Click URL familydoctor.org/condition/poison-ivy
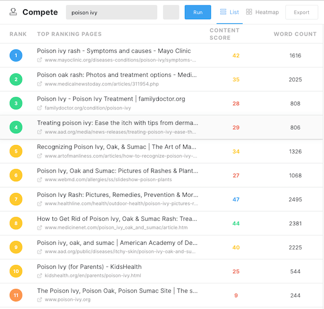Viewport: 324px width, 309px height. 88,108
